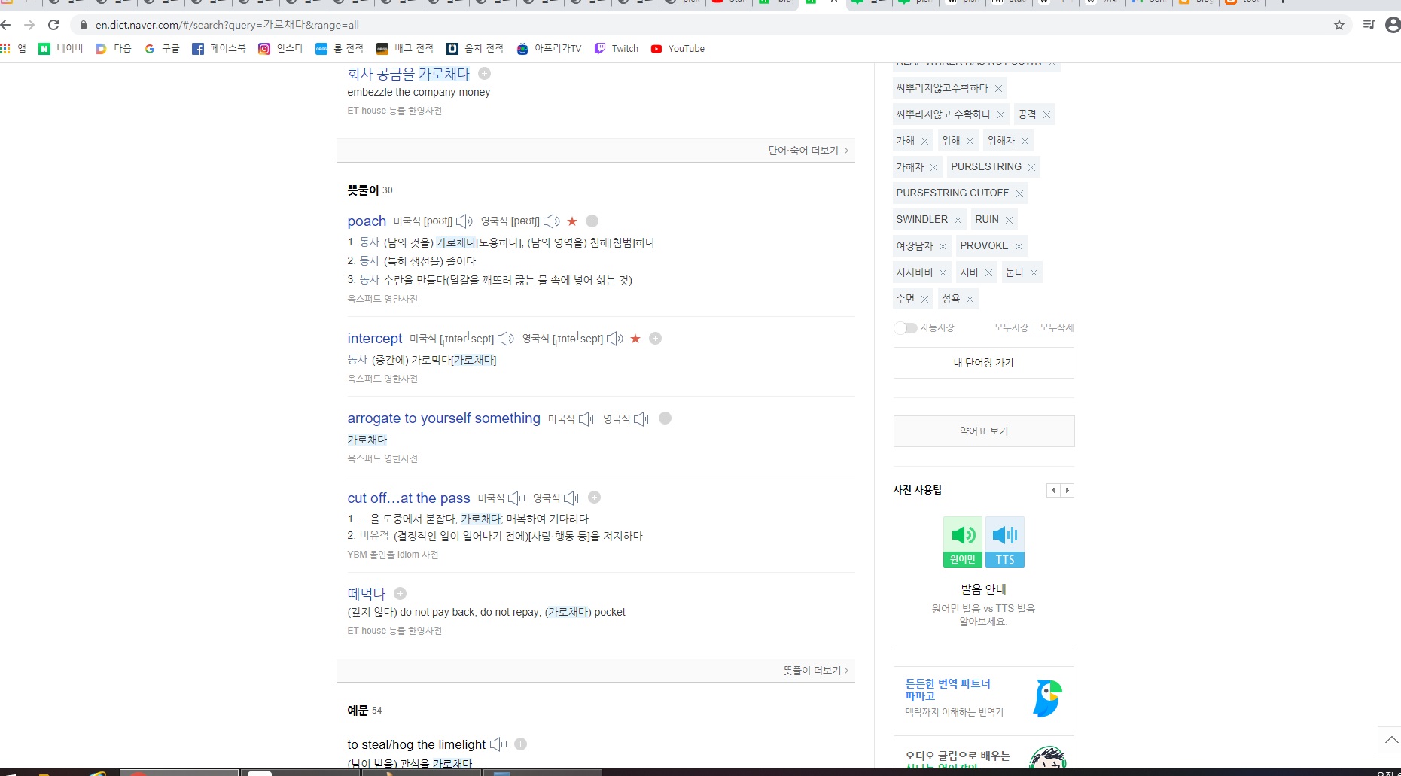Open 아프리카TV bookmark
Viewport: 1401px width, 776px height.
point(550,49)
